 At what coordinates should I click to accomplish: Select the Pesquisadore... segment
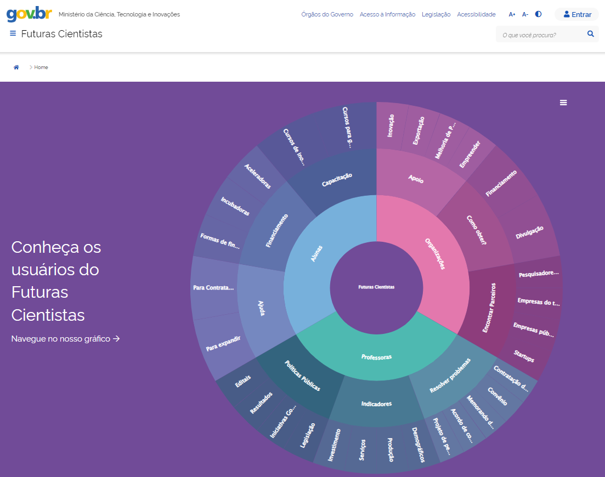539,274
